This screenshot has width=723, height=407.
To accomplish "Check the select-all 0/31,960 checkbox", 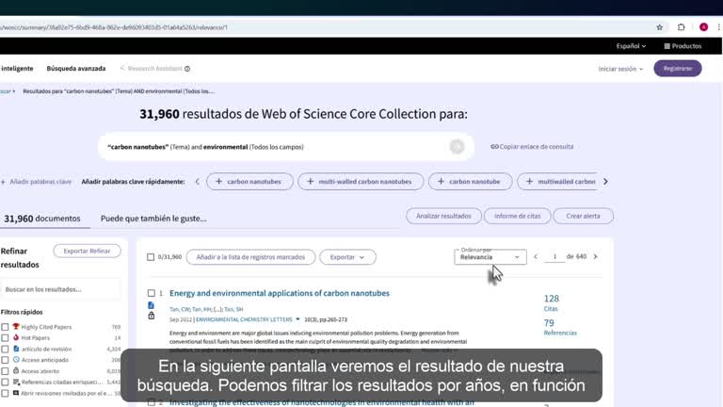I will tap(151, 257).
